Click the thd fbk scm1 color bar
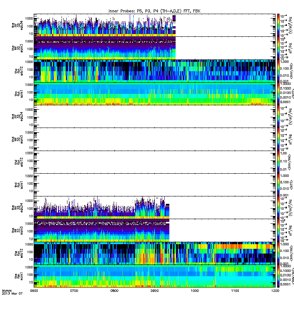The height and width of the screenshot is (313, 294). tap(278, 185)
